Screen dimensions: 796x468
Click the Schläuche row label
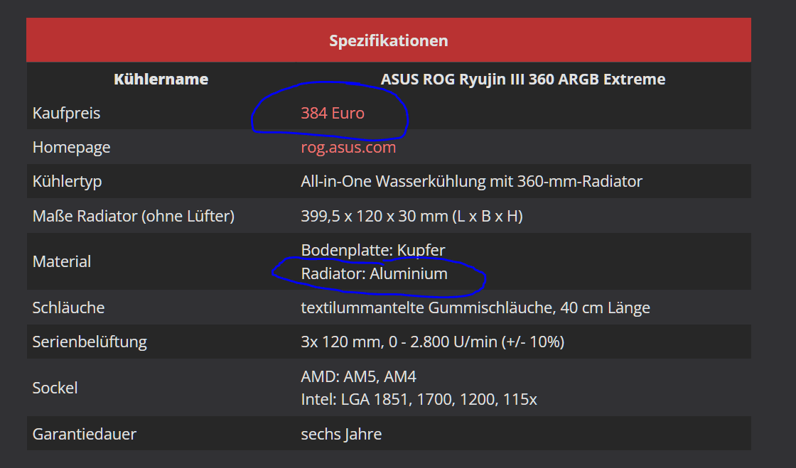tap(68, 308)
